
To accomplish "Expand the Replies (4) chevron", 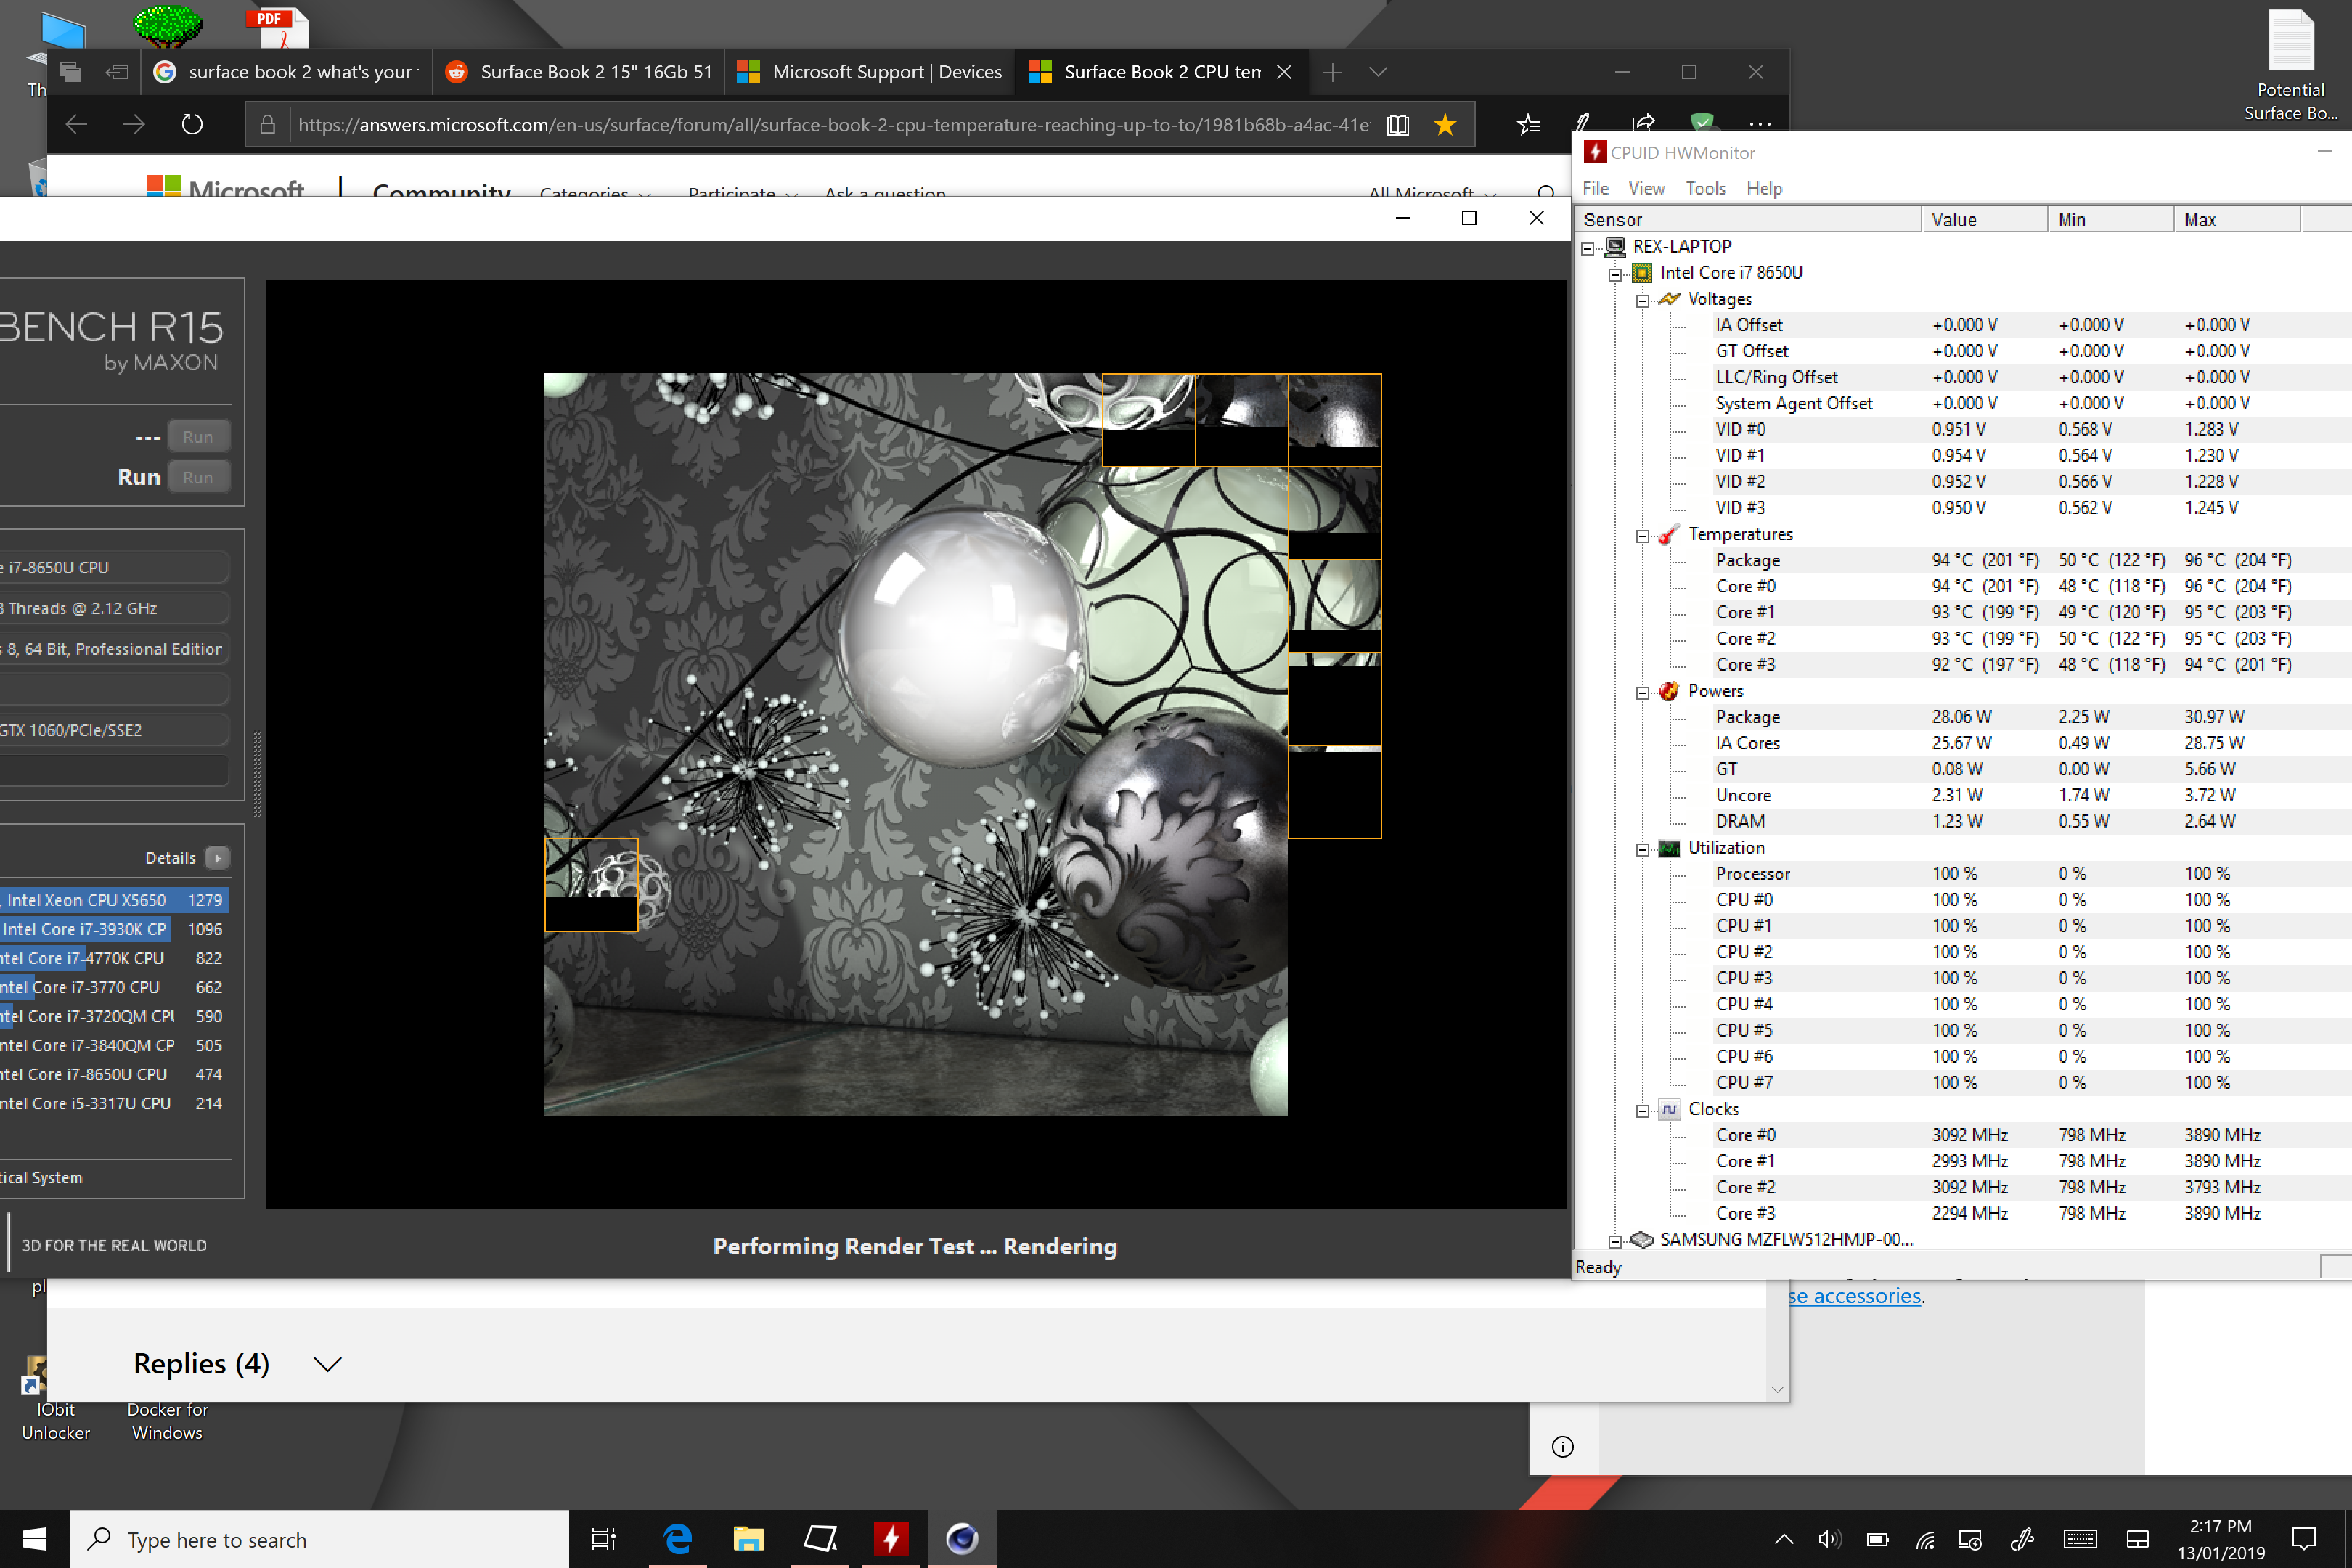I will [327, 1364].
